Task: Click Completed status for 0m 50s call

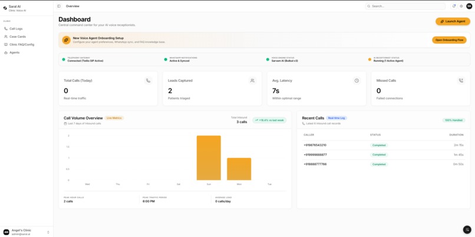Action: [x=379, y=164]
